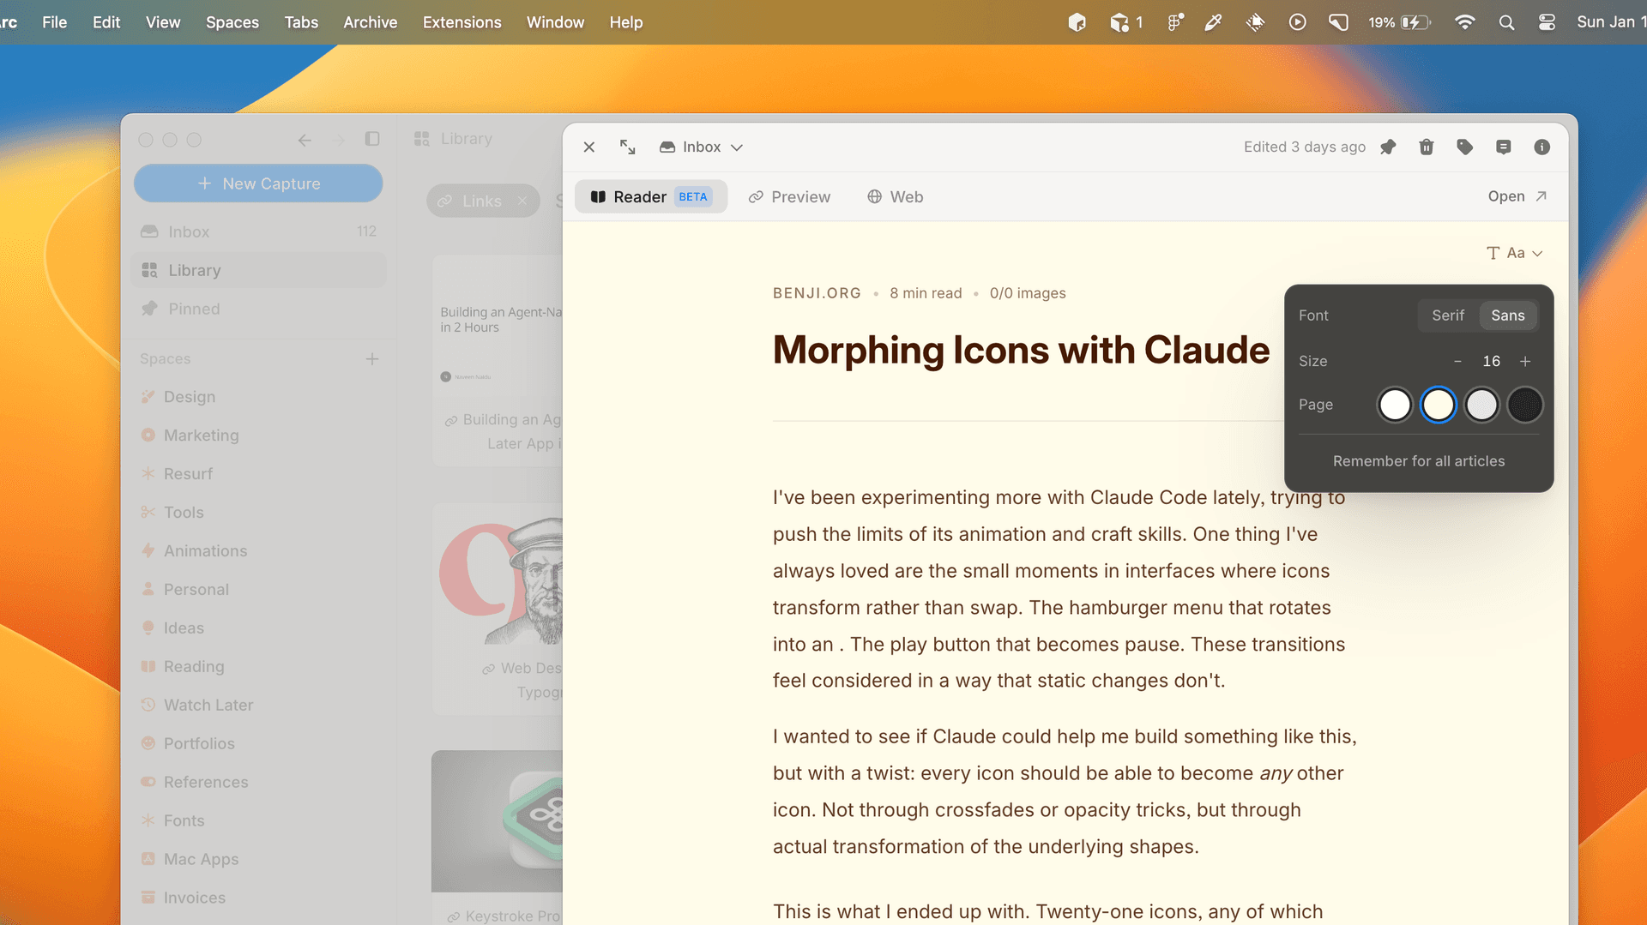Open the Watch Later space in the sidebar
The height and width of the screenshot is (925, 1647).
coord(208,705)
